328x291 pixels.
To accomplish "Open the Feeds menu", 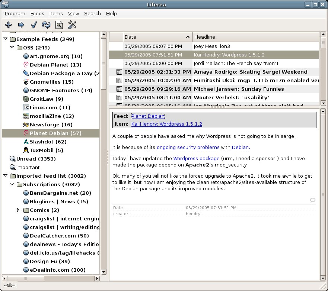I will (x=37, y=14).
